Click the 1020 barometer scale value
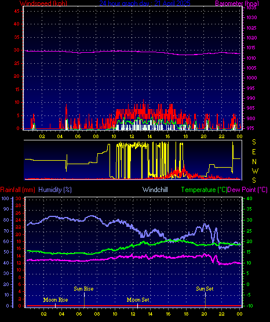Viewport: 270px width, 322px height. [x=251, y=38]
